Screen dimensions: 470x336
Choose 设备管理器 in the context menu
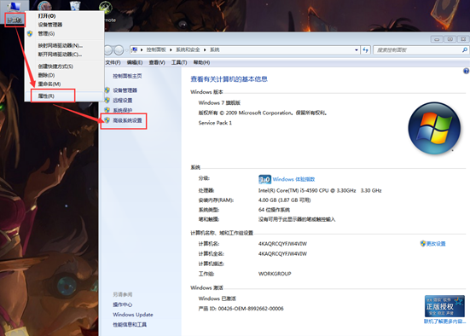click(50, 25)
